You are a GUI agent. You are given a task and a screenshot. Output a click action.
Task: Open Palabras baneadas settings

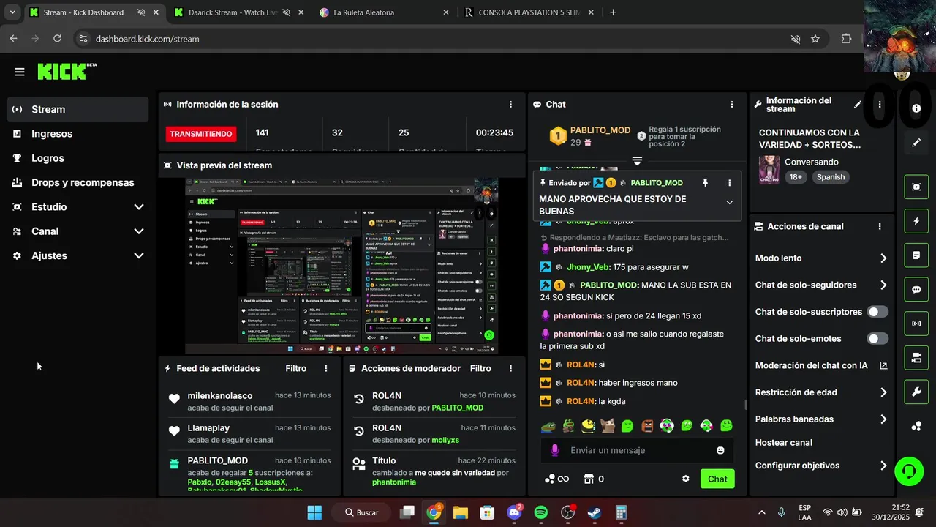[883, 419]
